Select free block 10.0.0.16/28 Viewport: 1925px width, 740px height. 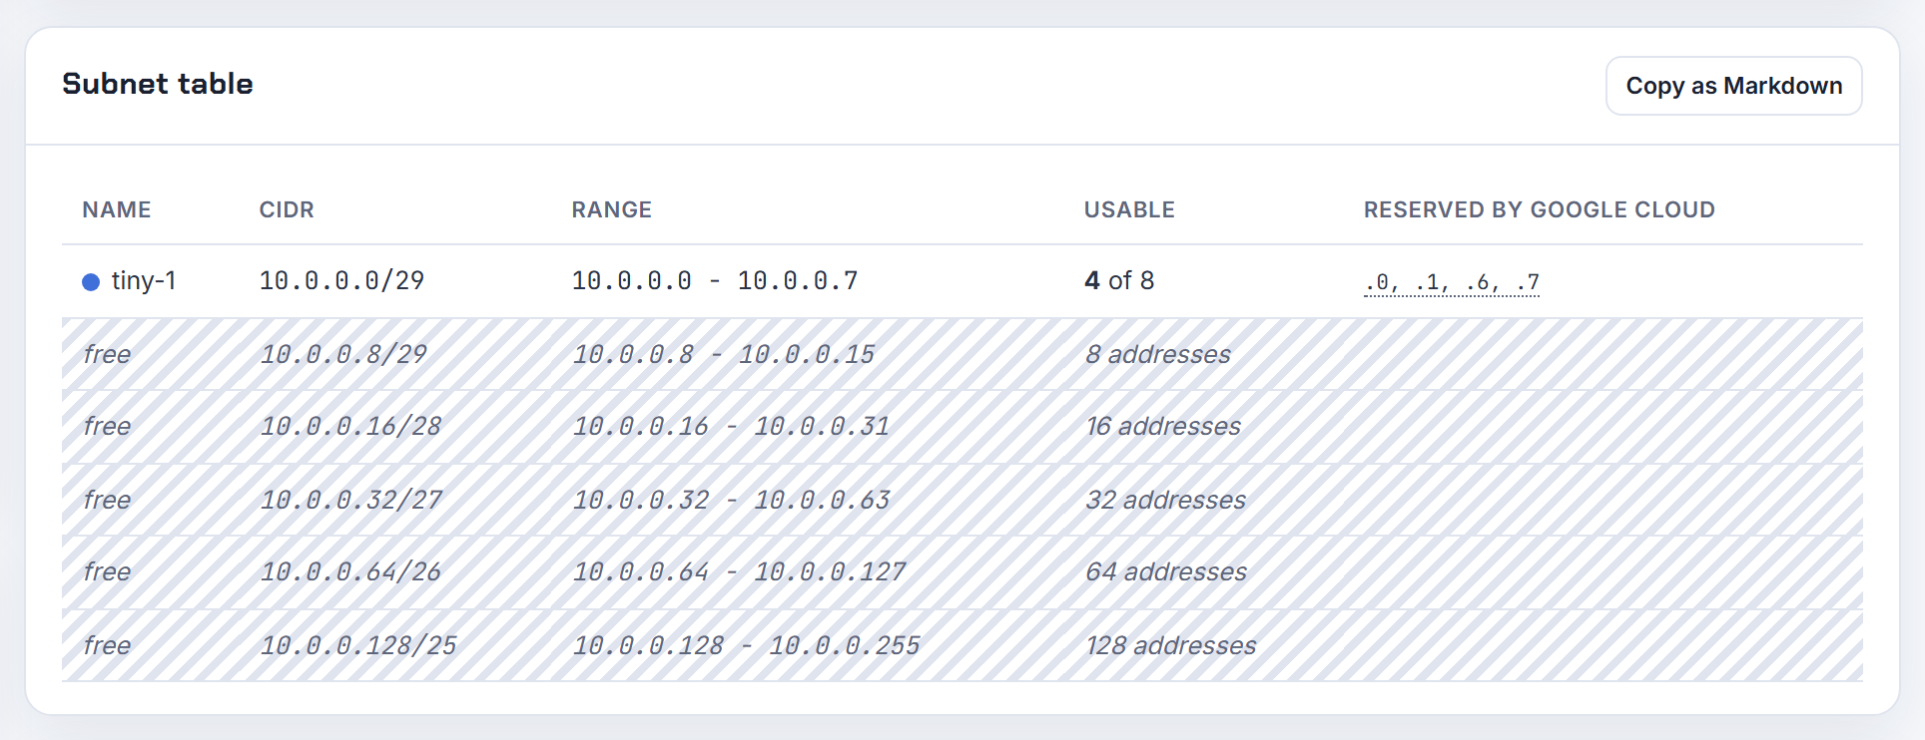point(351,426)
